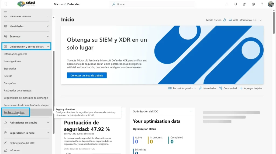Image resolution: width=276 pixels, height=154 pixels.
Task: Click the ABD company logo
Action: point(26,4)
